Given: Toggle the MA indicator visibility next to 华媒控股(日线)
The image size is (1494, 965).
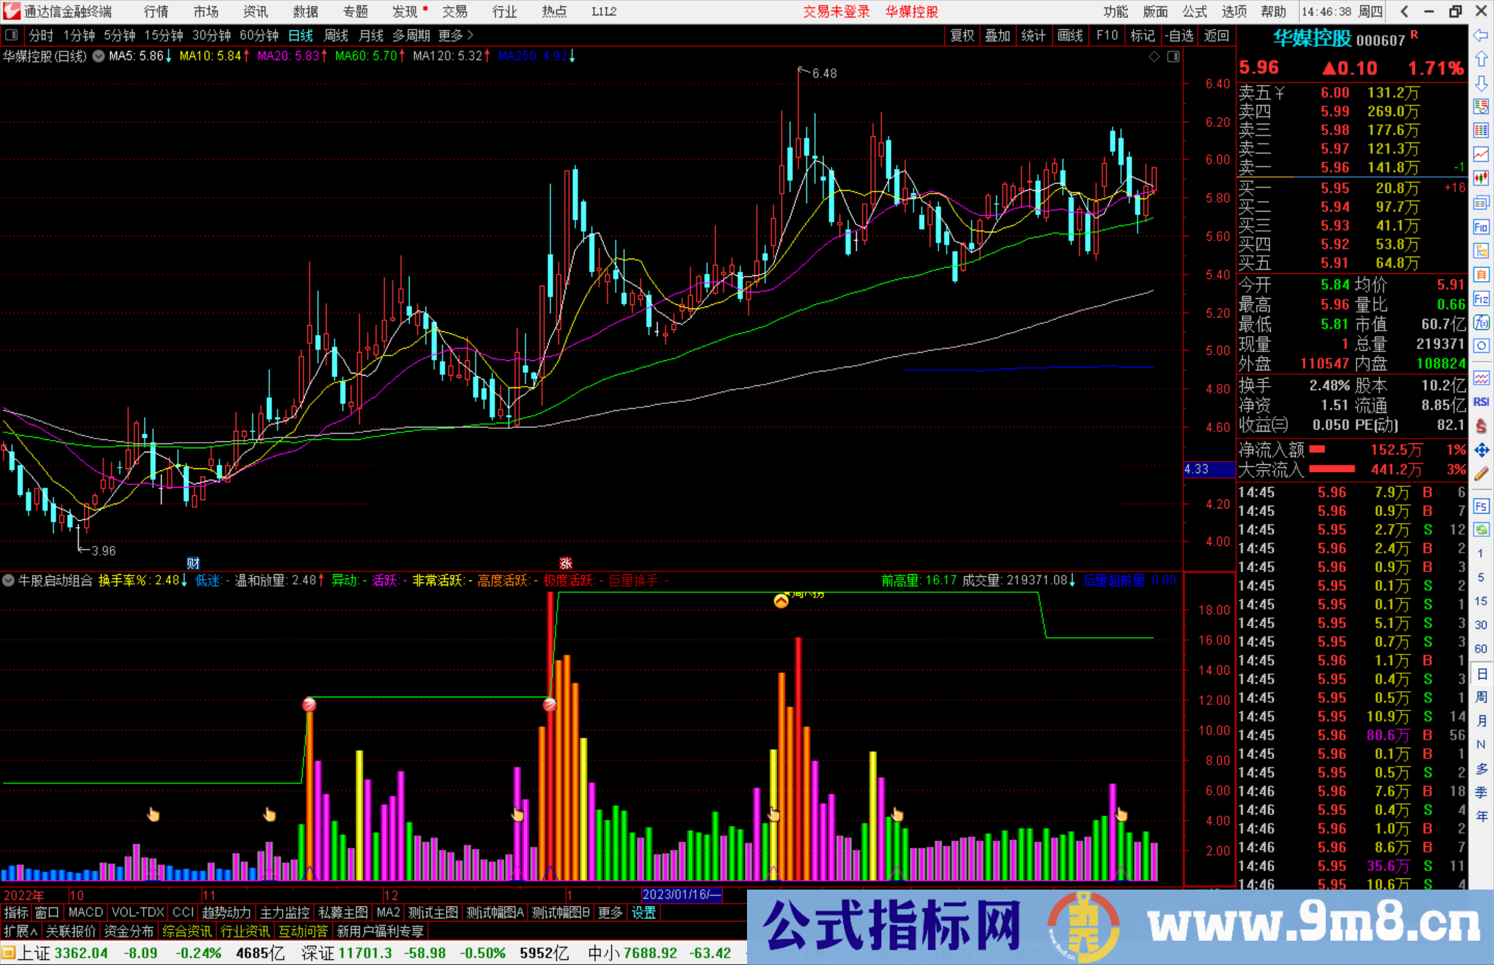Looking at the screenshot, I should coord(98,57).
